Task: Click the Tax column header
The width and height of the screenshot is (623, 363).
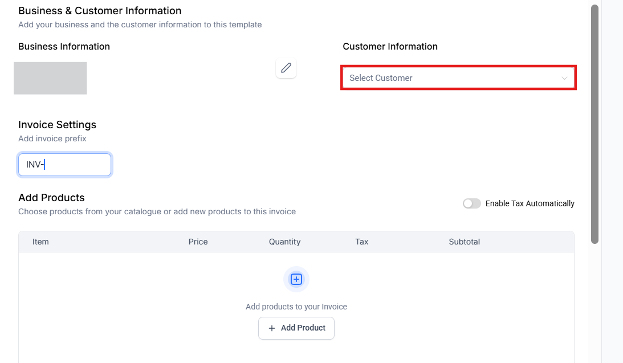Action: coord(361,242)
